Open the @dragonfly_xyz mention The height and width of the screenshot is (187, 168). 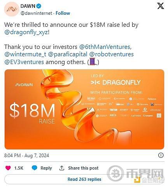pyautogui.click(x=26, y=32)
